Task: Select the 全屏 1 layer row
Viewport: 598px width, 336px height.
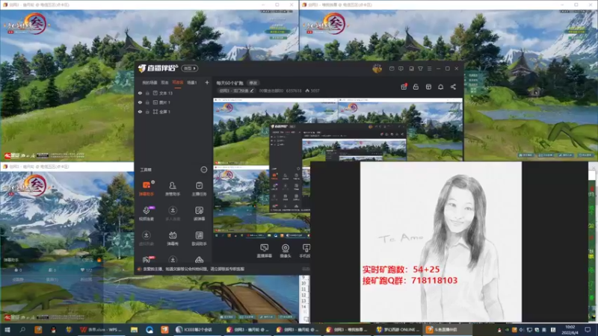Action: 173,111
